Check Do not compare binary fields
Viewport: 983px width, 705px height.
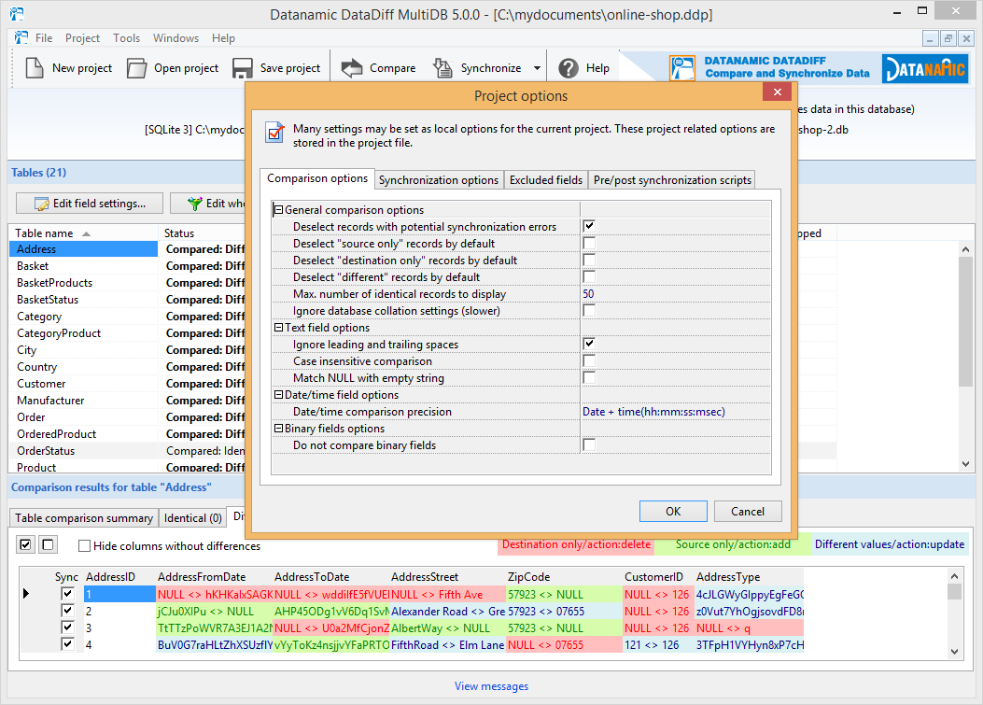pos(589,444)
